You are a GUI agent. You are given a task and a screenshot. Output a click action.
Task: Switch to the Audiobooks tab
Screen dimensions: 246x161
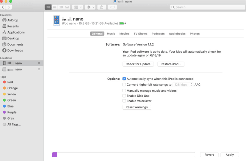[177, 34]
